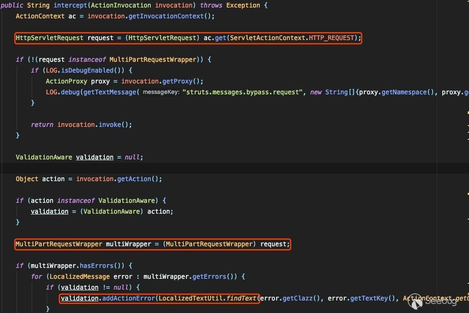Click the Object type keyword
469x313 pixels.
click(27, 179)
